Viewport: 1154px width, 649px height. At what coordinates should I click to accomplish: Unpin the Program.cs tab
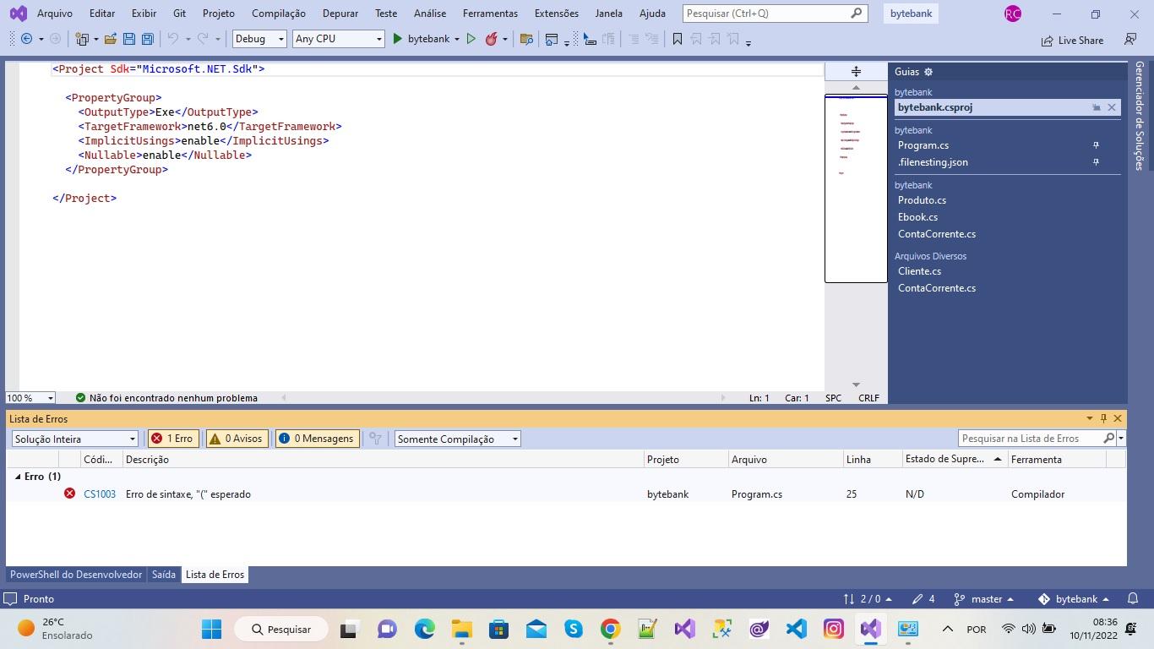pyautogui.click(x=1097, y=145)
